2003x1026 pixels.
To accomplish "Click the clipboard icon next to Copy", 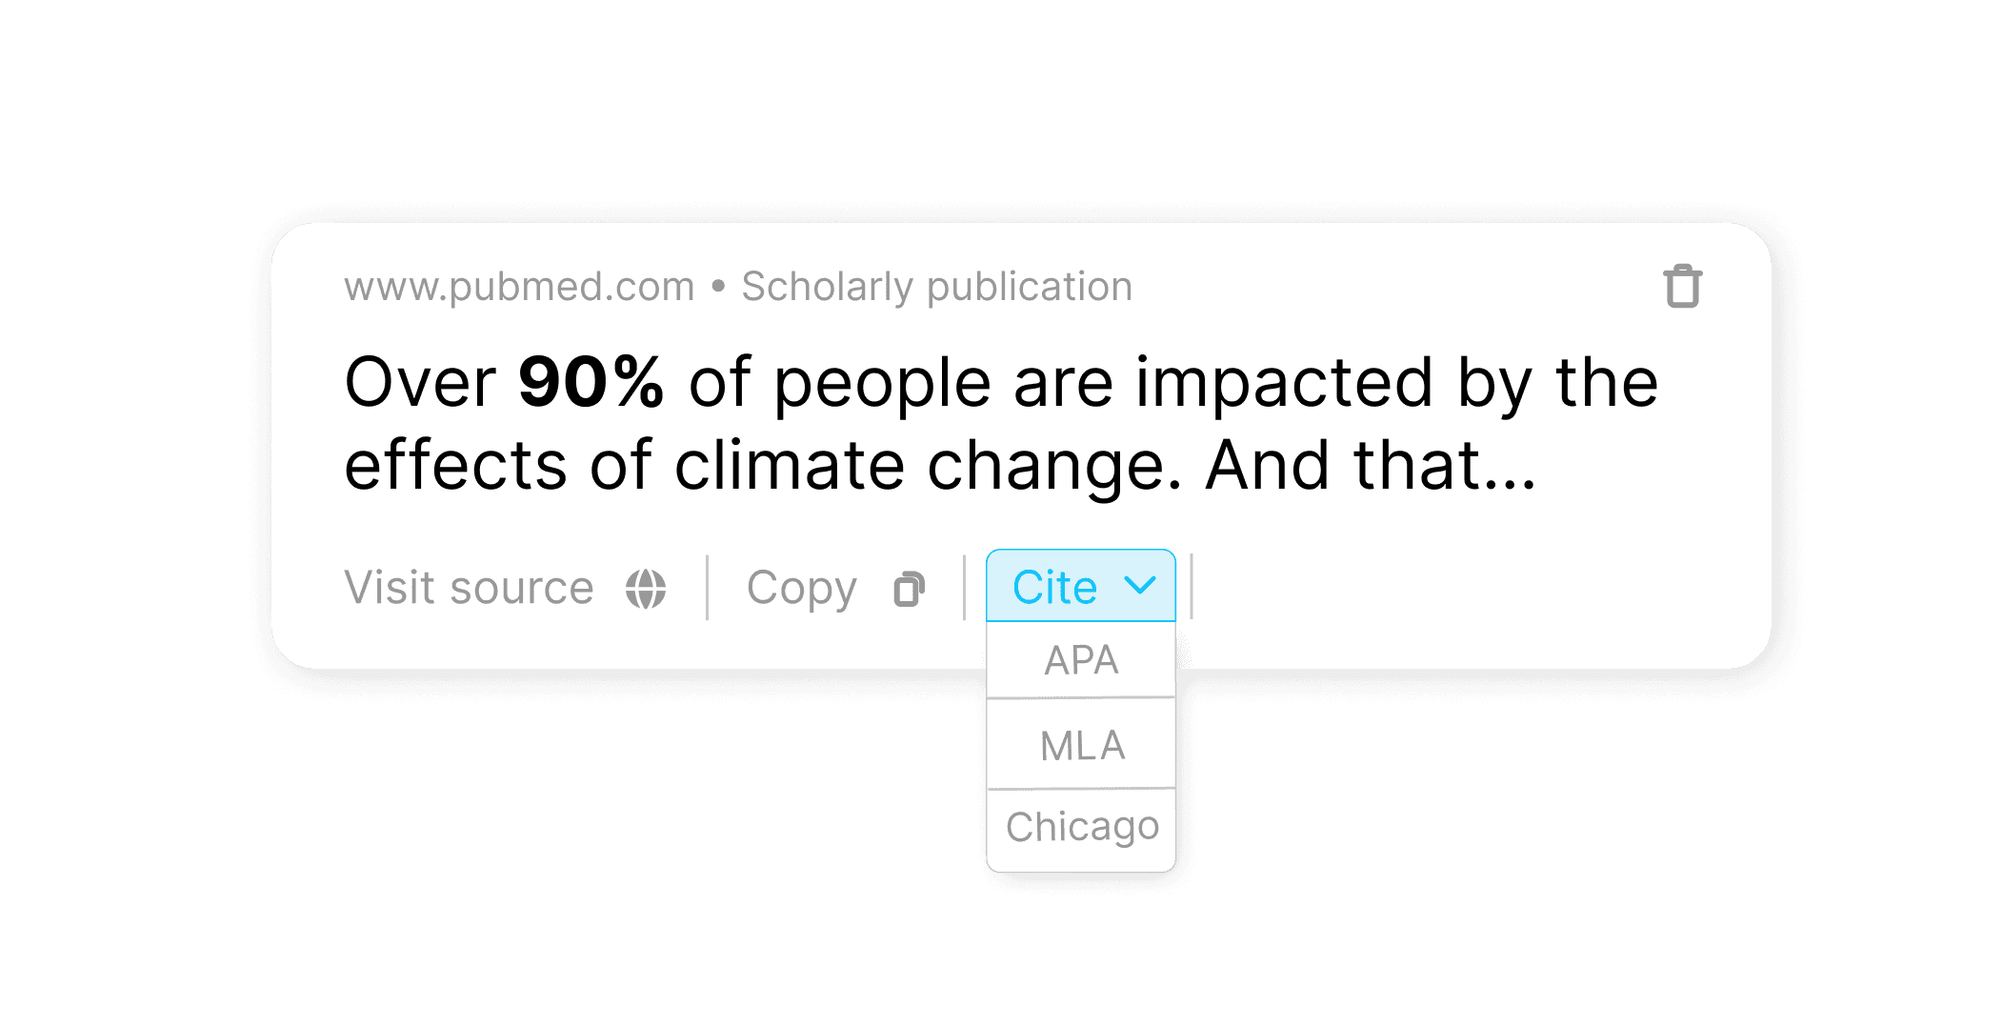I will [x=910, y=589].
